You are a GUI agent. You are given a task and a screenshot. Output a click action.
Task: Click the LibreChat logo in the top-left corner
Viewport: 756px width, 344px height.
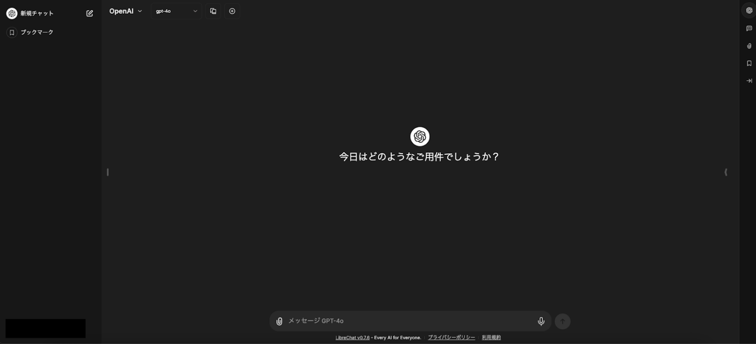pyautogui.click(x=12, y=13)
